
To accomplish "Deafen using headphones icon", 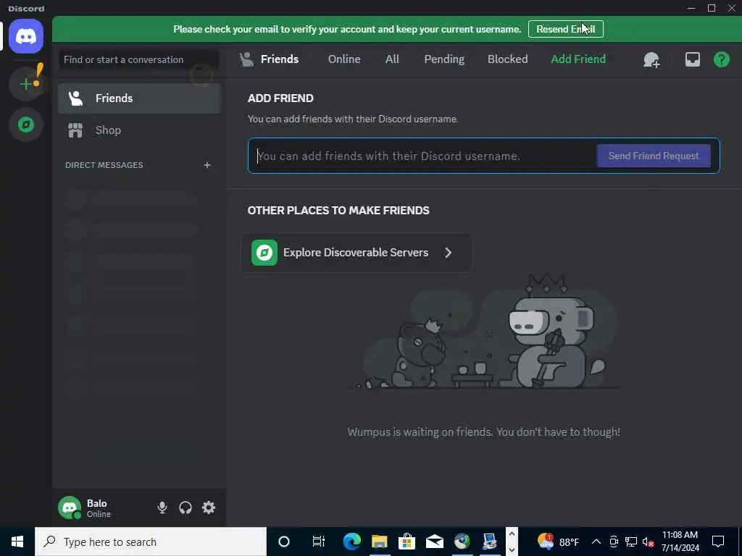I will tap(185, 507).
